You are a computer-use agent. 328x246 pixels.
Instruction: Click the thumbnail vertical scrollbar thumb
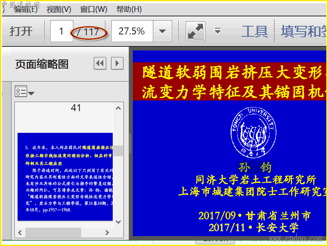click(118, 151)
